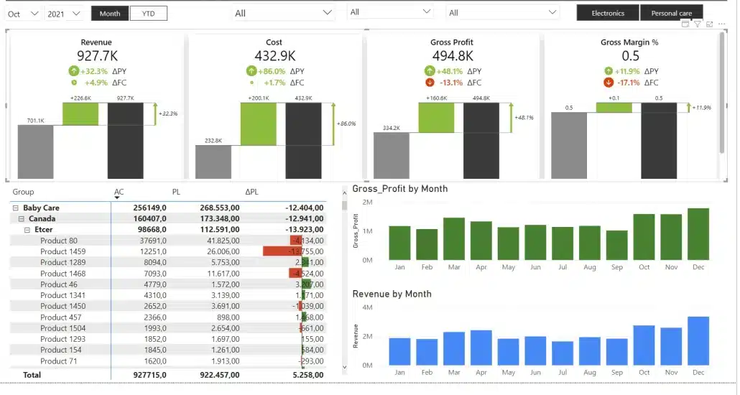Click the December bar in Revenue by Month
The width and height of the screenshot is (740, 395).
(698, 340)
